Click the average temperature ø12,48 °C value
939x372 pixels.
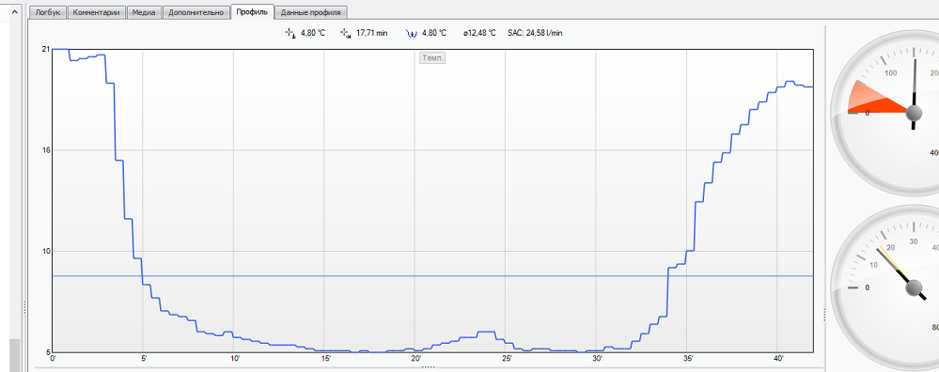[x=479, y=33]
